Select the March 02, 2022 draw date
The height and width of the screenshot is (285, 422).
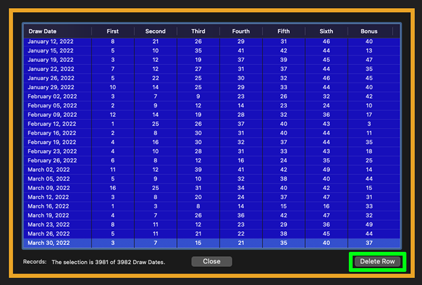click(49, 169)
